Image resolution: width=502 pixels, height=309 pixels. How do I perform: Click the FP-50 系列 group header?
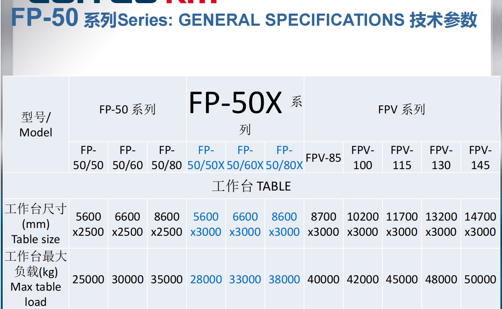128,109
